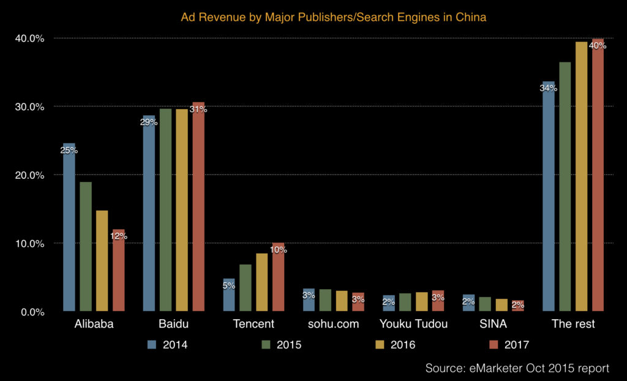Click the blue 2014 legend swatch
The image size is (627, 381).
[152, 345]
